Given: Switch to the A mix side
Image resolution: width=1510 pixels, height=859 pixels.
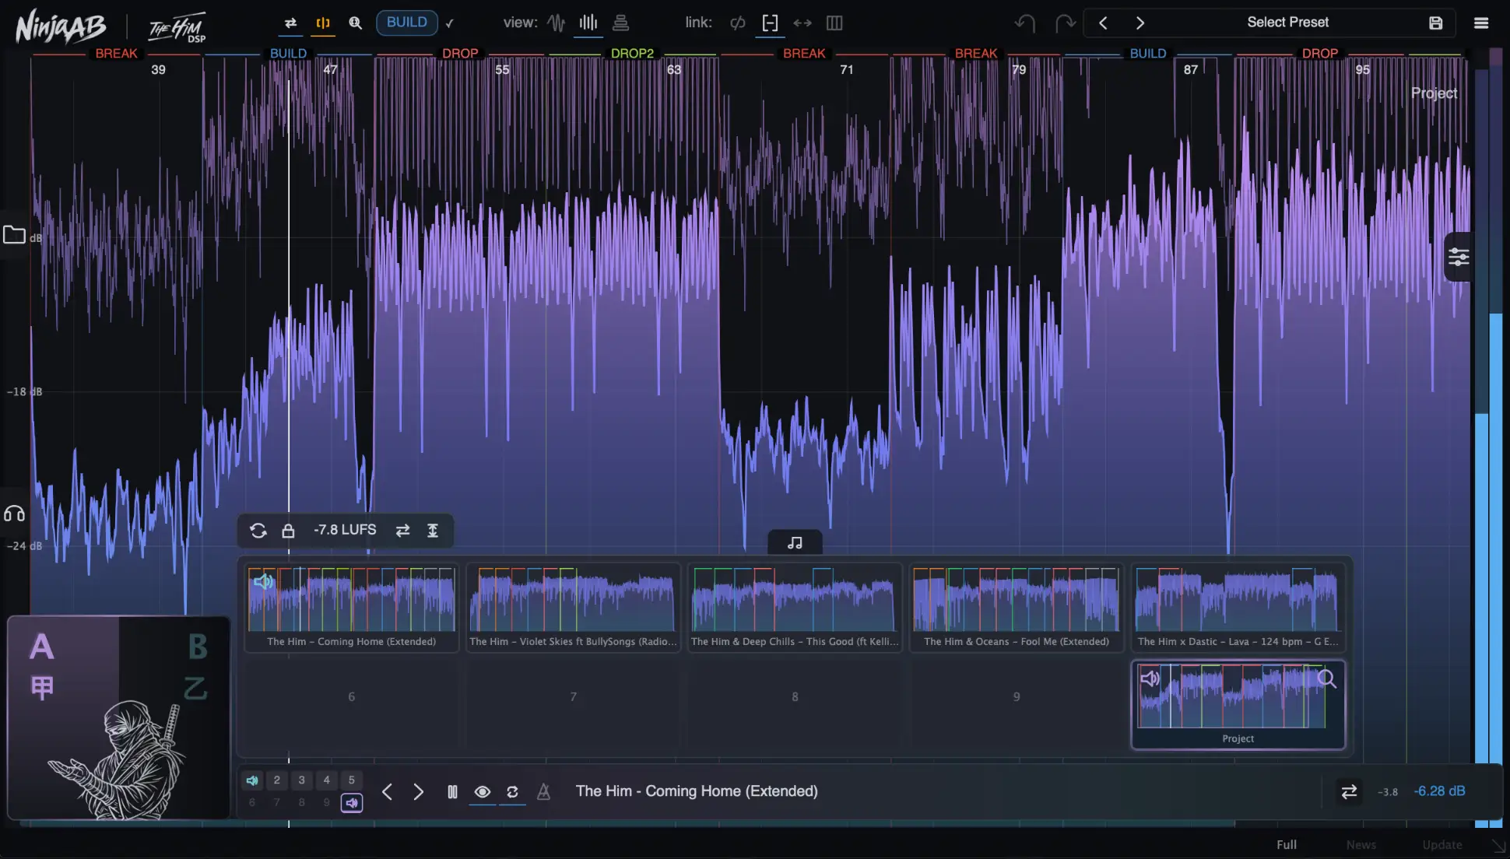Looking at the screenshot, I should click(x=42, y=647).
